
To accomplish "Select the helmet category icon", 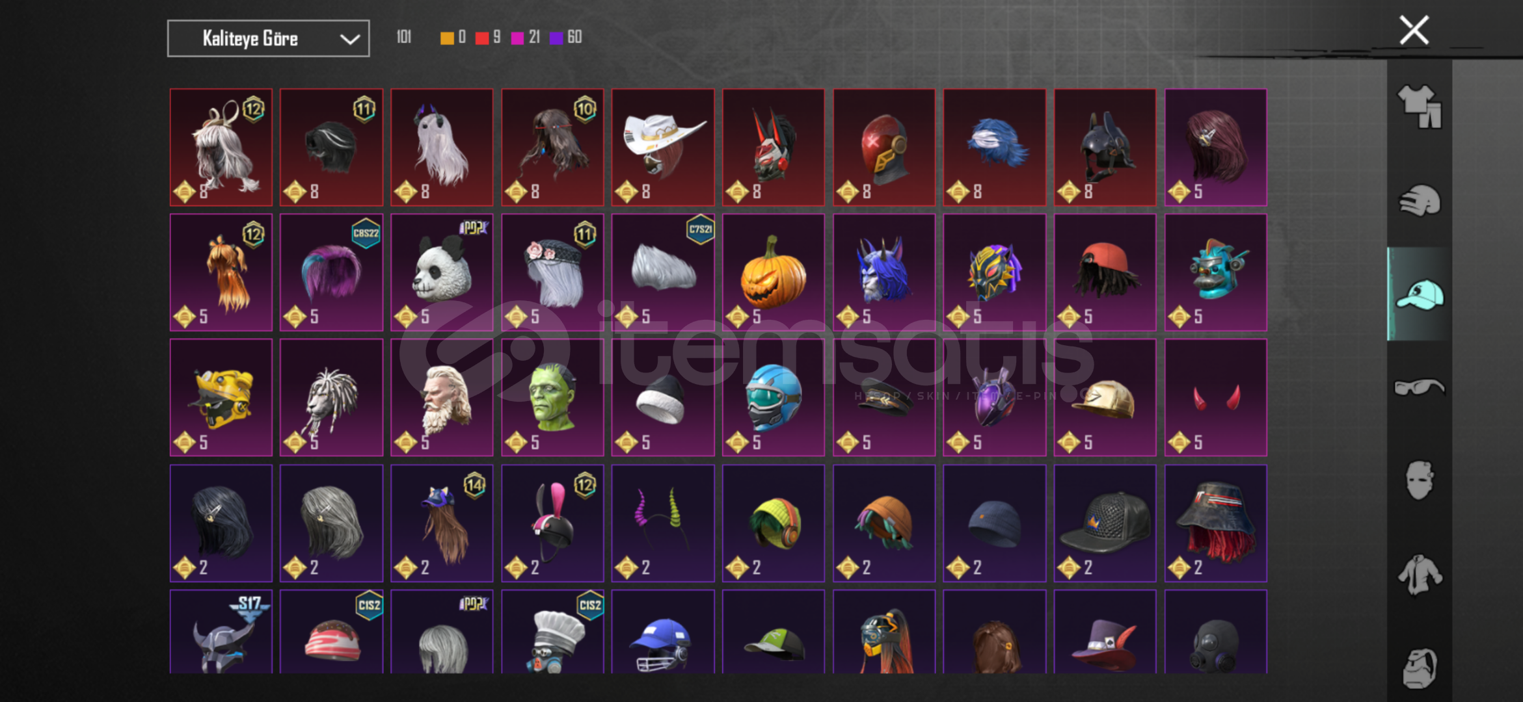I will click(x=1420, y=200).
